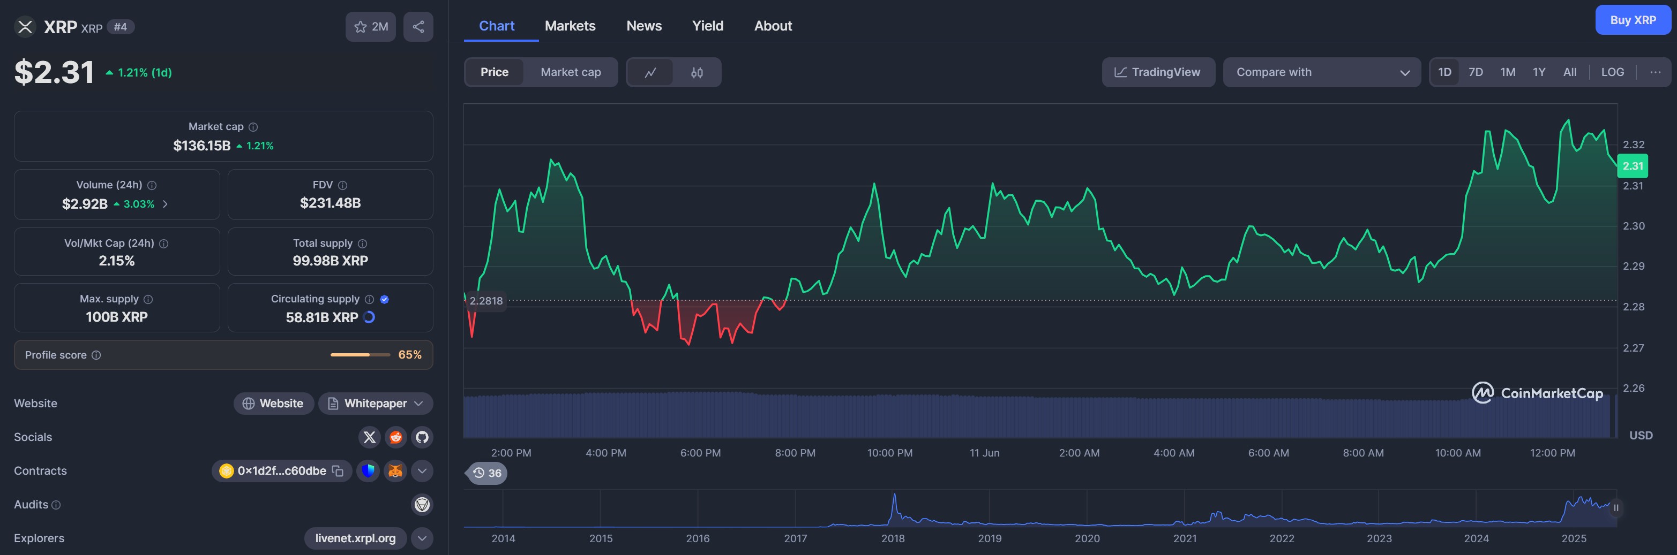Set chart range to 1M

click(1508, 72)
